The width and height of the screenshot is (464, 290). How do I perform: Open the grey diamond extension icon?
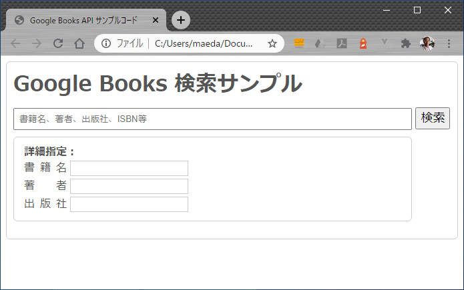pyautogui.click(x=320, y=43)
